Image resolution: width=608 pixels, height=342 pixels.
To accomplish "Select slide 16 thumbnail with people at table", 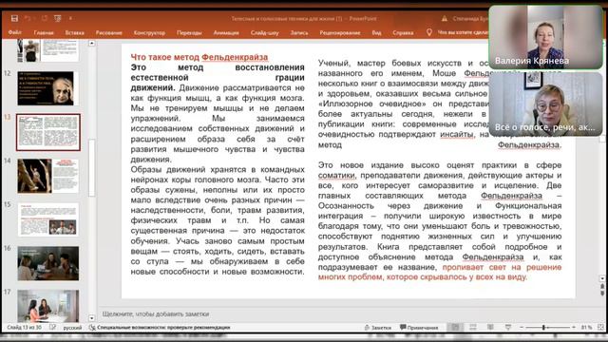I will [48, 263].
